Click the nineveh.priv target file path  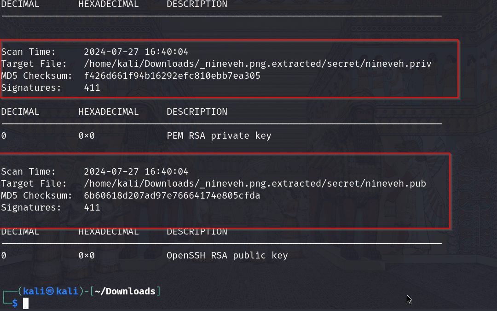[x=258, y=64]
